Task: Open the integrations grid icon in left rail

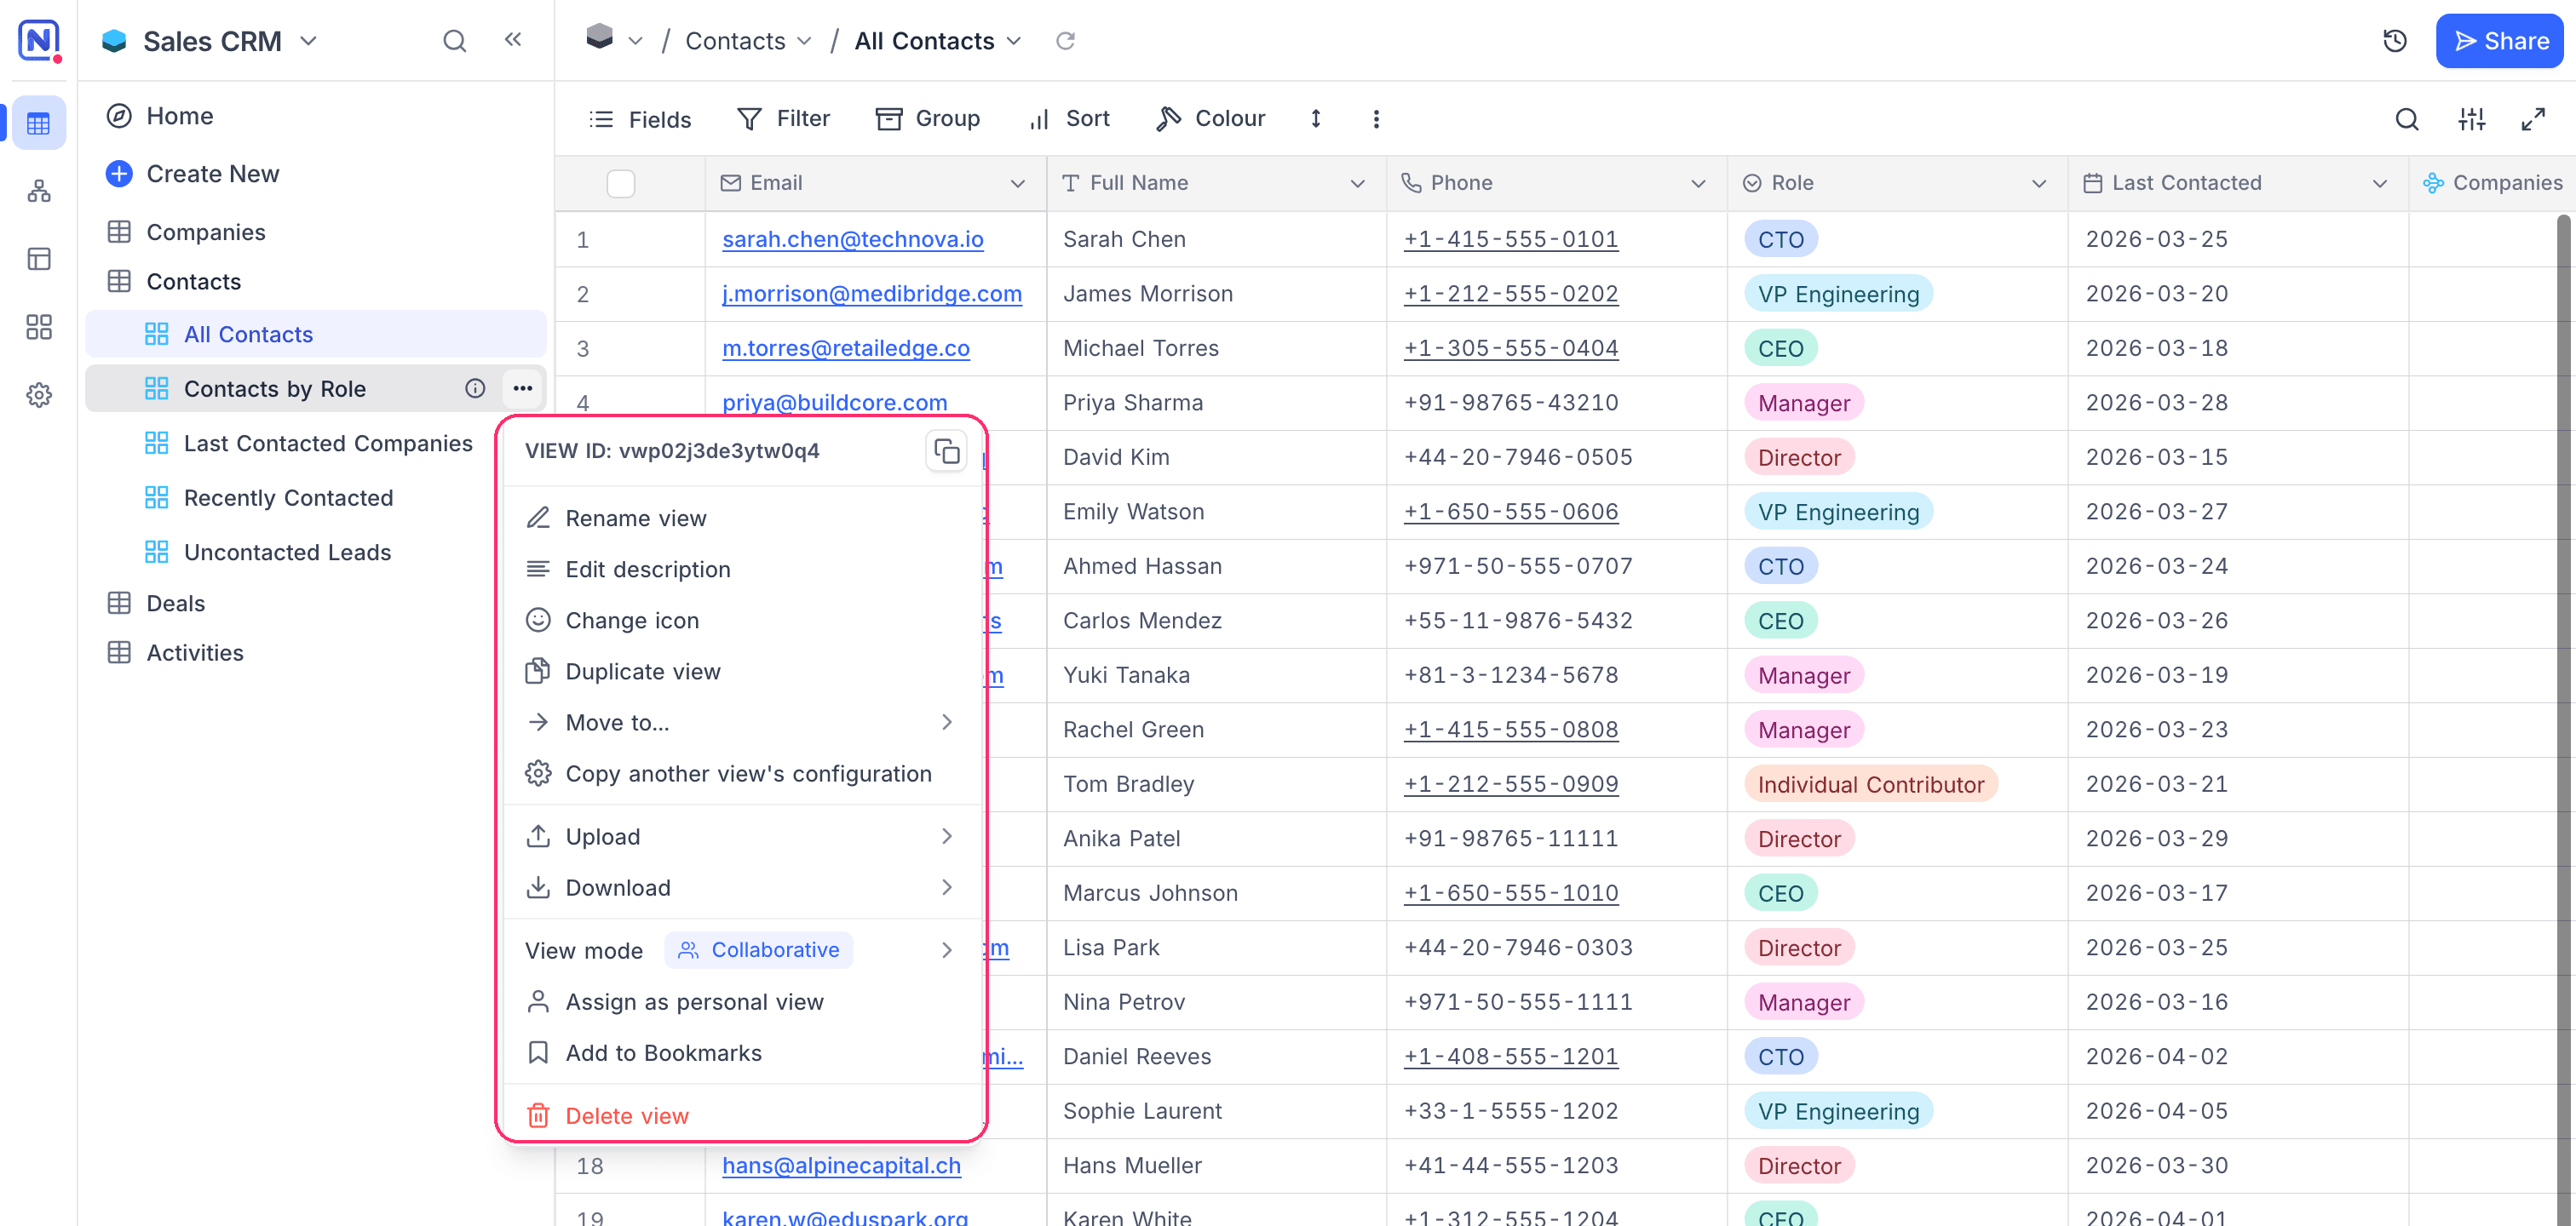Action: (39, 327)
